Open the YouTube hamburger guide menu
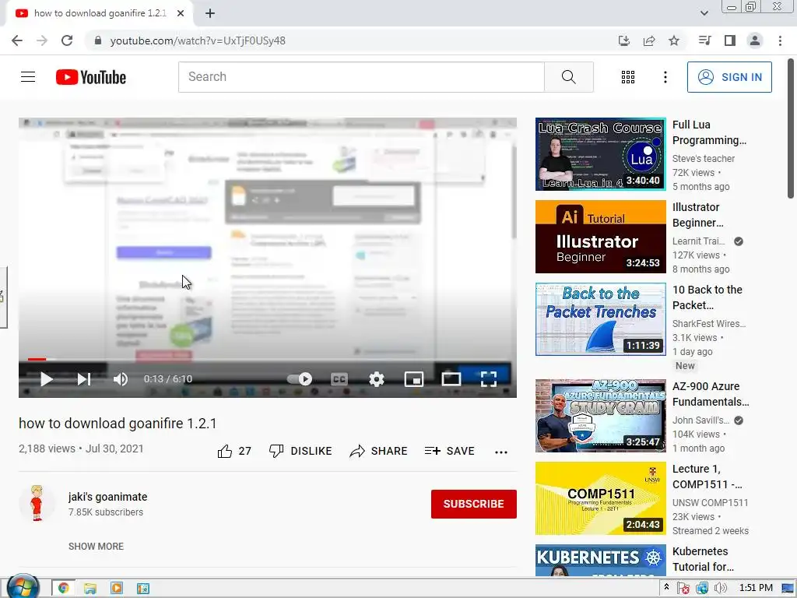This screenshot has width=797, height=598. (x=28, y=77)
